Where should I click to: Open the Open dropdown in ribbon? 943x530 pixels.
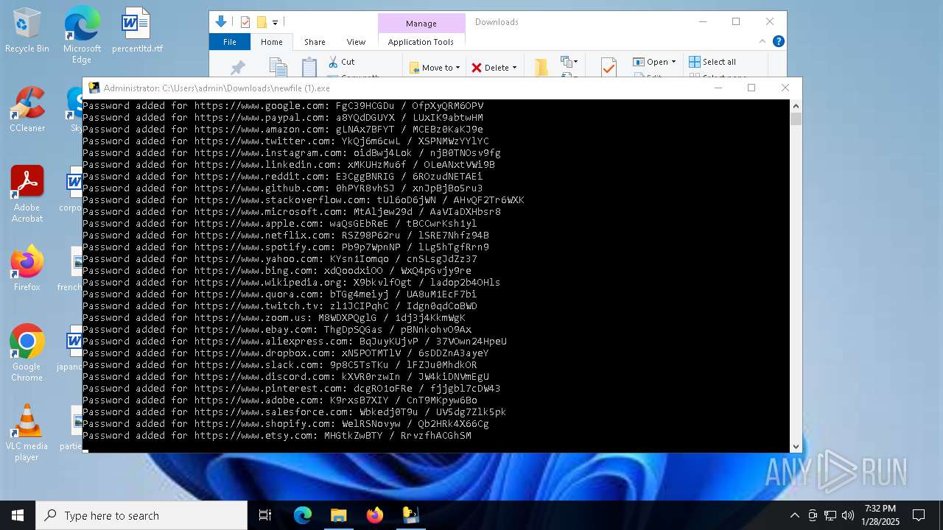(x=654, y=62)
